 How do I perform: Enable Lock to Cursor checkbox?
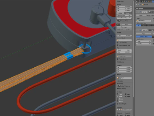[117, 43]
